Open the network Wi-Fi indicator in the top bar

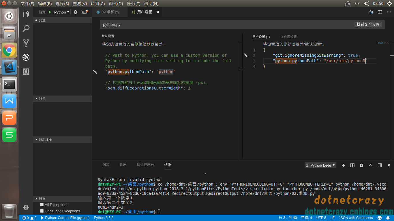tap(357, 4)
